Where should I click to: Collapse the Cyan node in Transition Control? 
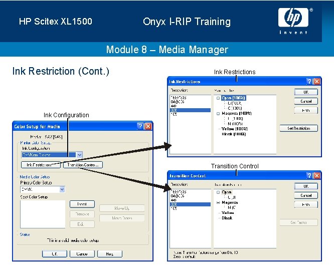point(218,192)
